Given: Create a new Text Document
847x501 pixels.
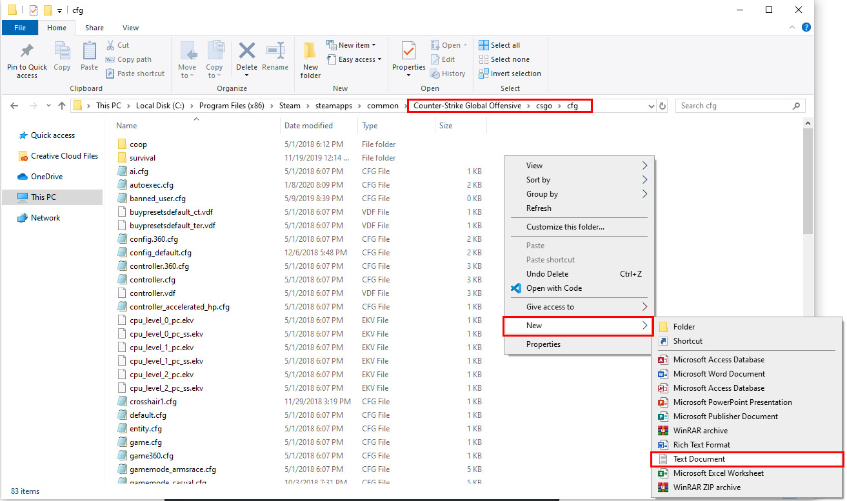Looking at the screenshot, I should tap(747, 459).
